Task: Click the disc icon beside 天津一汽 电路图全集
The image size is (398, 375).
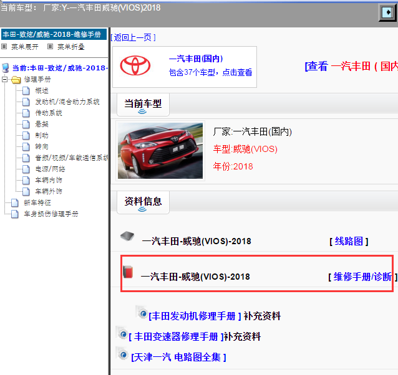Action: [122, 354]
